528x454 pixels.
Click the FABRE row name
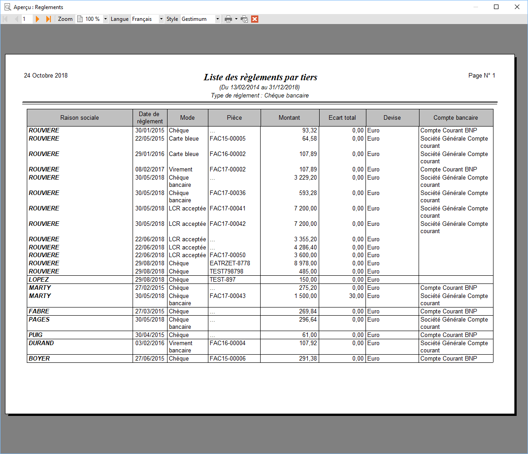[39, 312]
